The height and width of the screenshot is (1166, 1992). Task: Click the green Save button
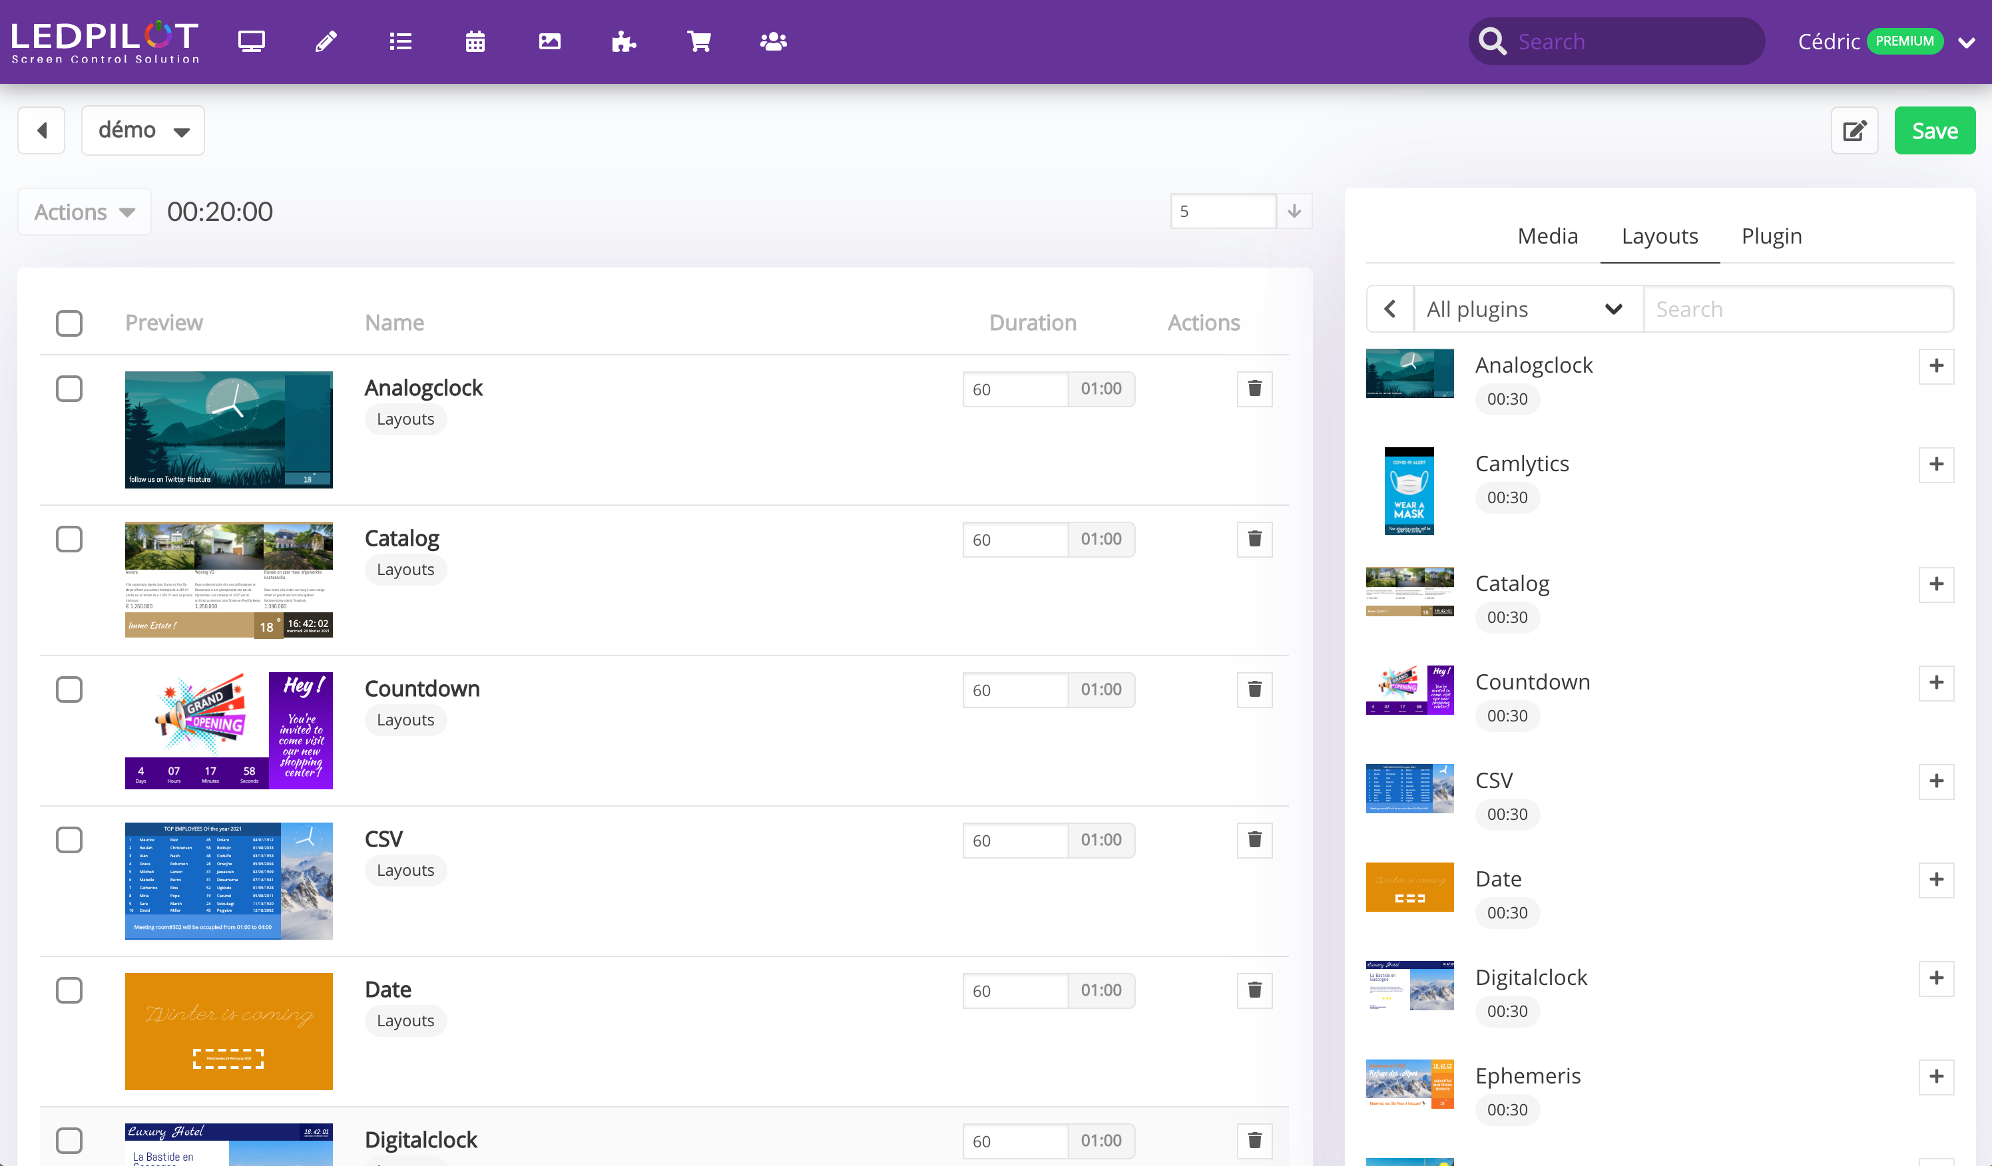(x=1934, y=130)
